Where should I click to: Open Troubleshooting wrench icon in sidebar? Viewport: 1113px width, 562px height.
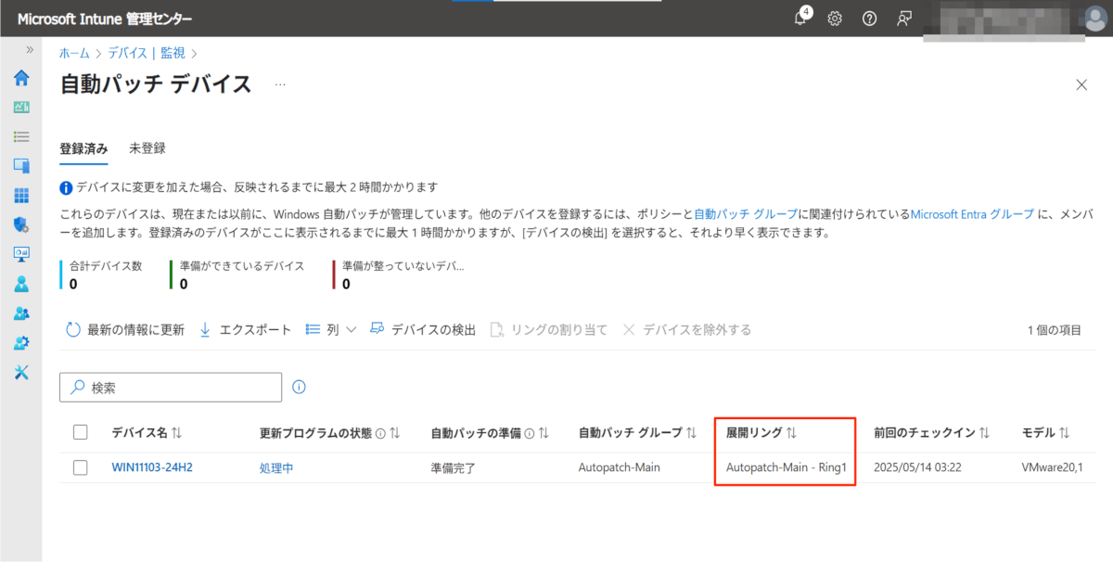pos(21,372)
